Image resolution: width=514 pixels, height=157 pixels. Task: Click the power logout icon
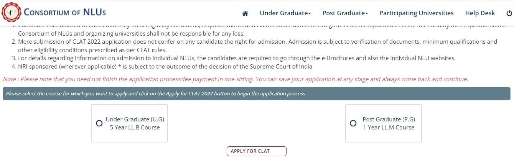(509, 13)
